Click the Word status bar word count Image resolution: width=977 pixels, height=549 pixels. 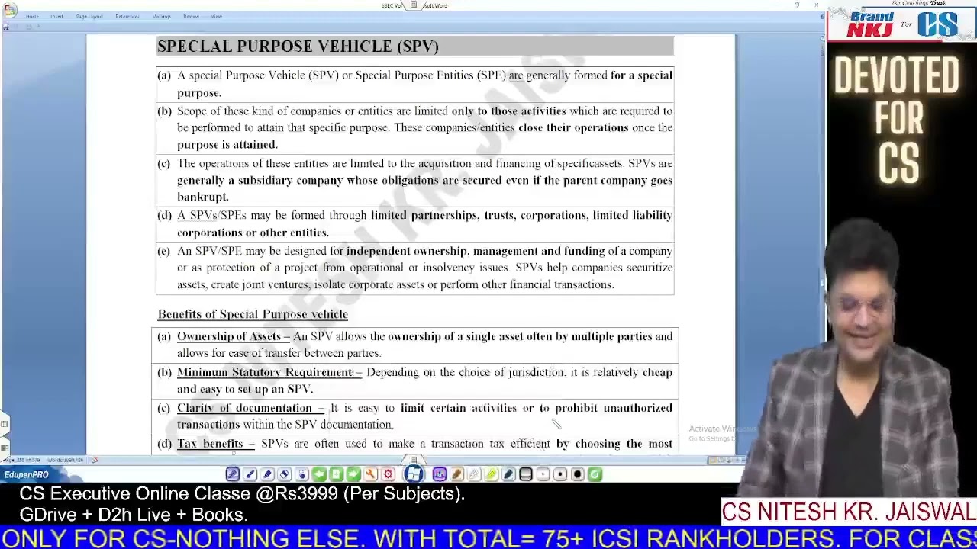pyautogui.click(x=64, y=461)
